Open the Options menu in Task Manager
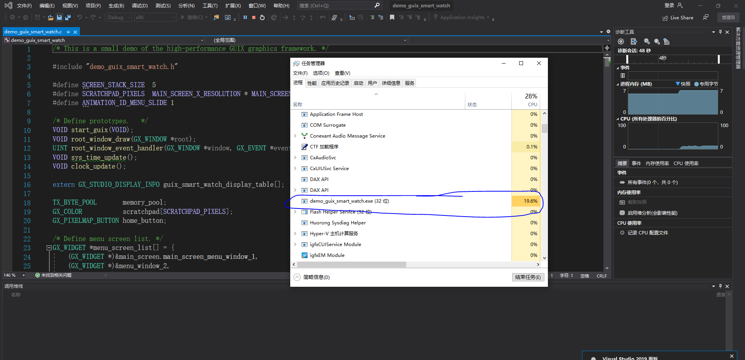This screenshot has height=360, width=745. point(321,73)
